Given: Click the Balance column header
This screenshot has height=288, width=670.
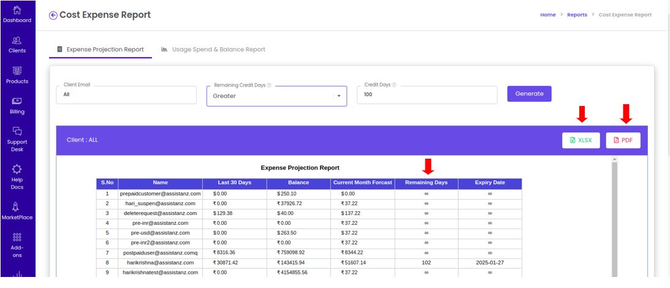Looking at the screenshot, I should (x=299, y=183).
